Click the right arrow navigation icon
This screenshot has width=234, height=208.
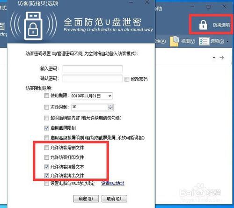pos(221,58)
